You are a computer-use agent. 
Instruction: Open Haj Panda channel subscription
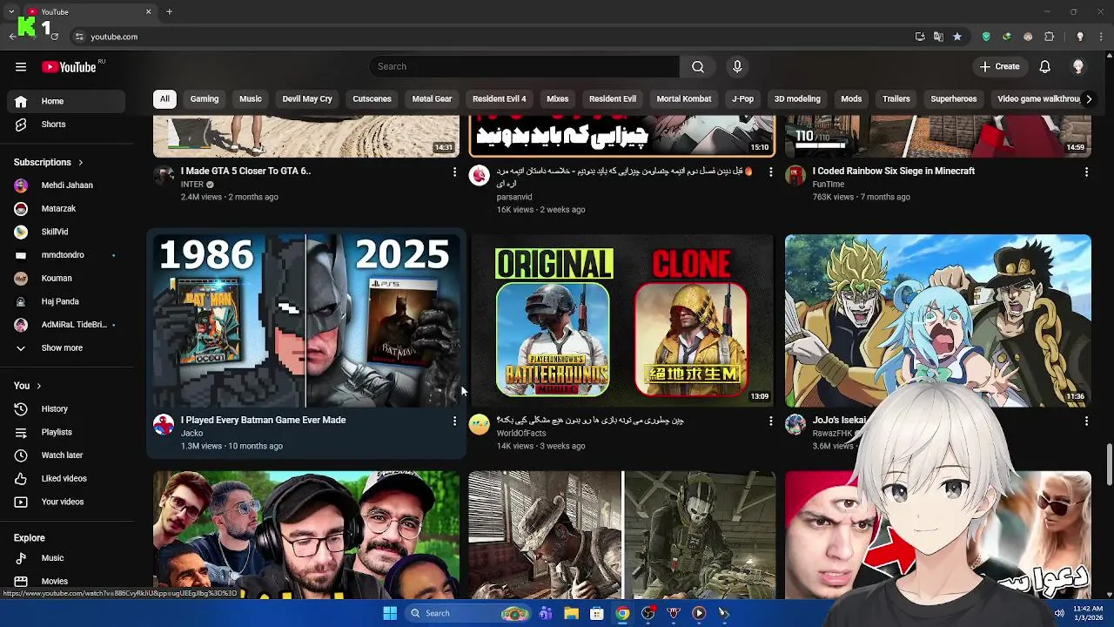coord(66,301)
